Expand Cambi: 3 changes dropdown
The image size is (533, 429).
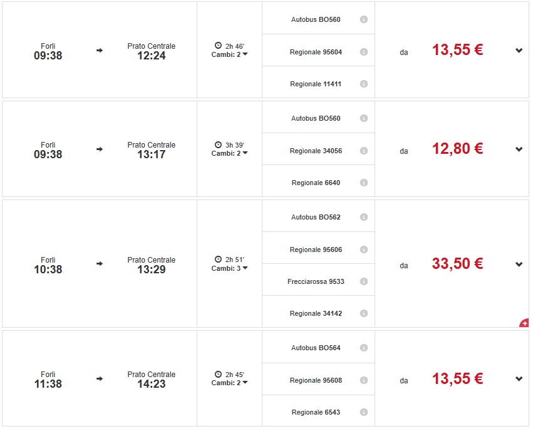coord(229,268)
